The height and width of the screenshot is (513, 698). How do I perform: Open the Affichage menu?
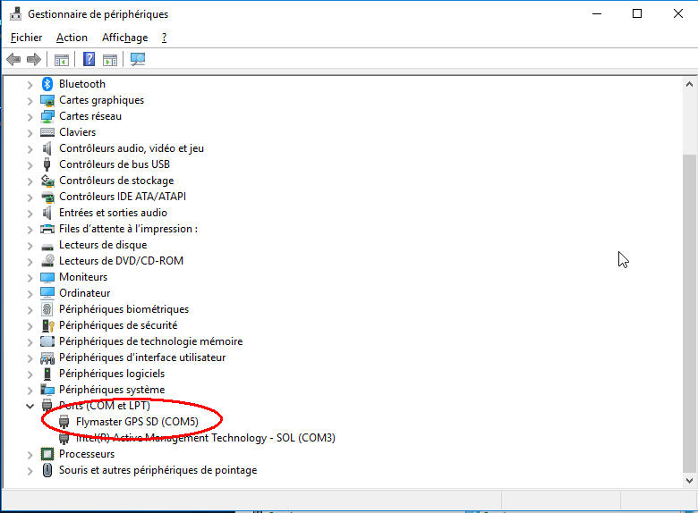124,38
